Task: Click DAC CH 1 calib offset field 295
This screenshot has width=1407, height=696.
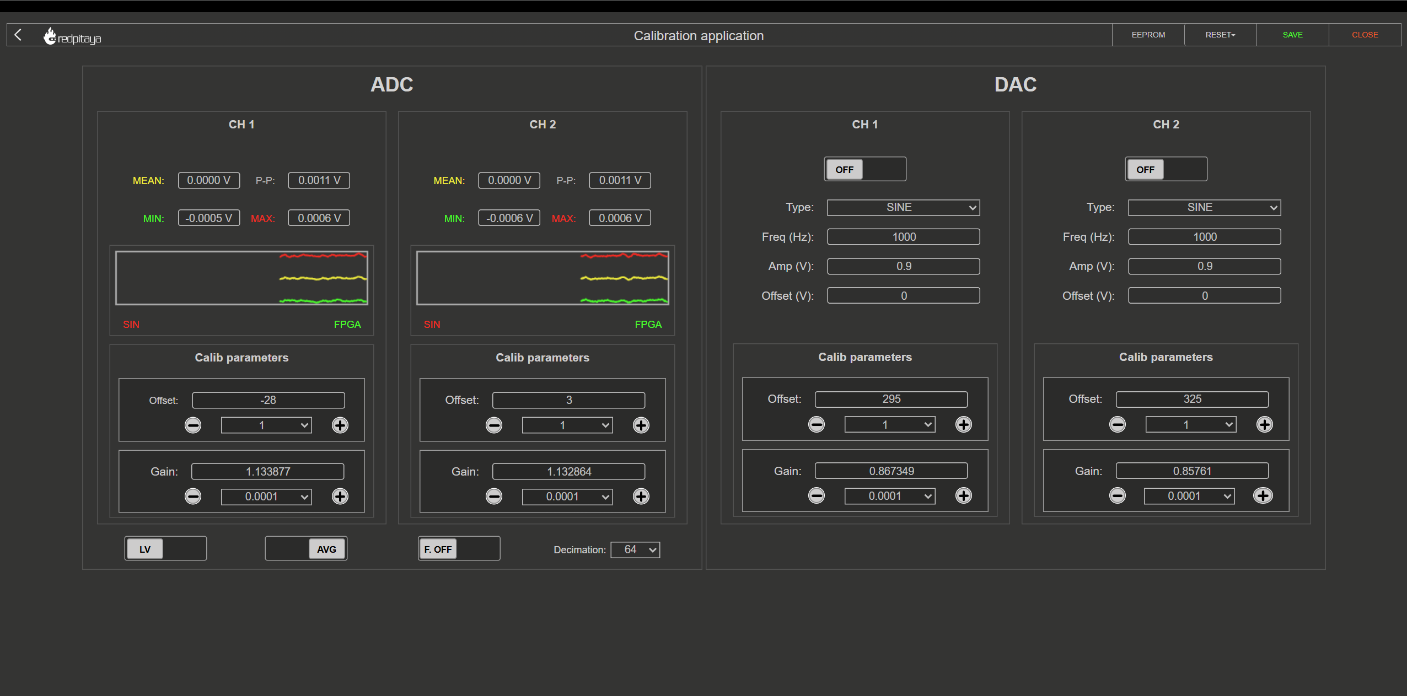Action: pyautogui.click(x=892, y=399)
